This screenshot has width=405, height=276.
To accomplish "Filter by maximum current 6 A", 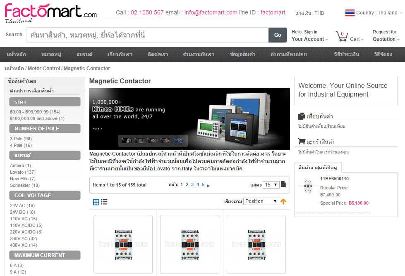I will coord(17,265).
